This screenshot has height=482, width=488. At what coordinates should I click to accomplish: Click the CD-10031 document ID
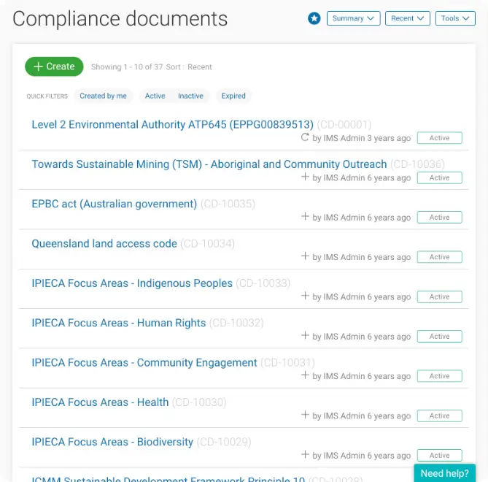287,362
